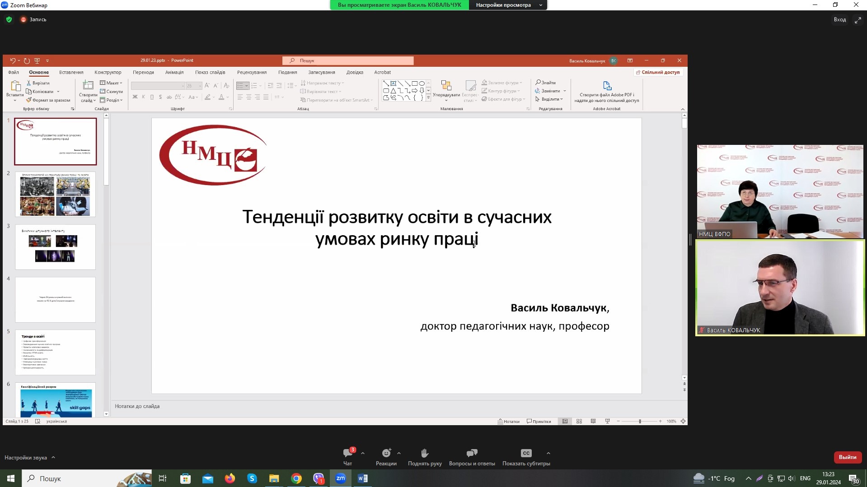Viewport: 867px width, 487px height.
Task: Open the Реакции reactions menu
Action: click(386, 454)
